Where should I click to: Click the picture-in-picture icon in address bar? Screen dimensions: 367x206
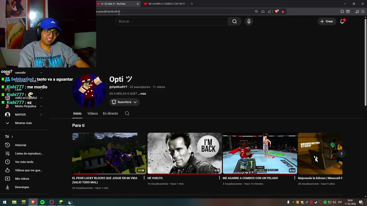[263, 11]
